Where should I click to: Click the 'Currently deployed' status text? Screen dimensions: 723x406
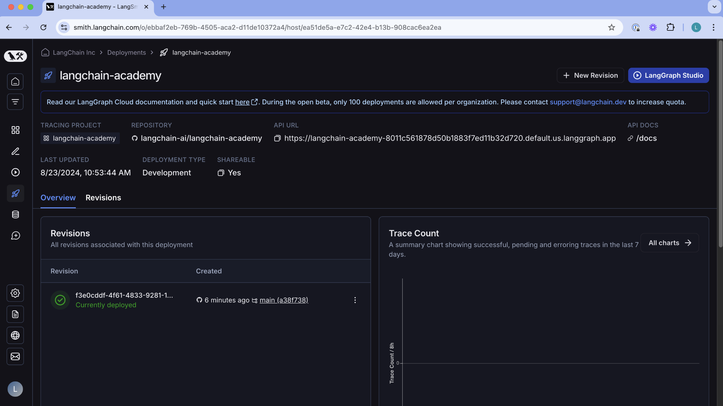(106, 305)
